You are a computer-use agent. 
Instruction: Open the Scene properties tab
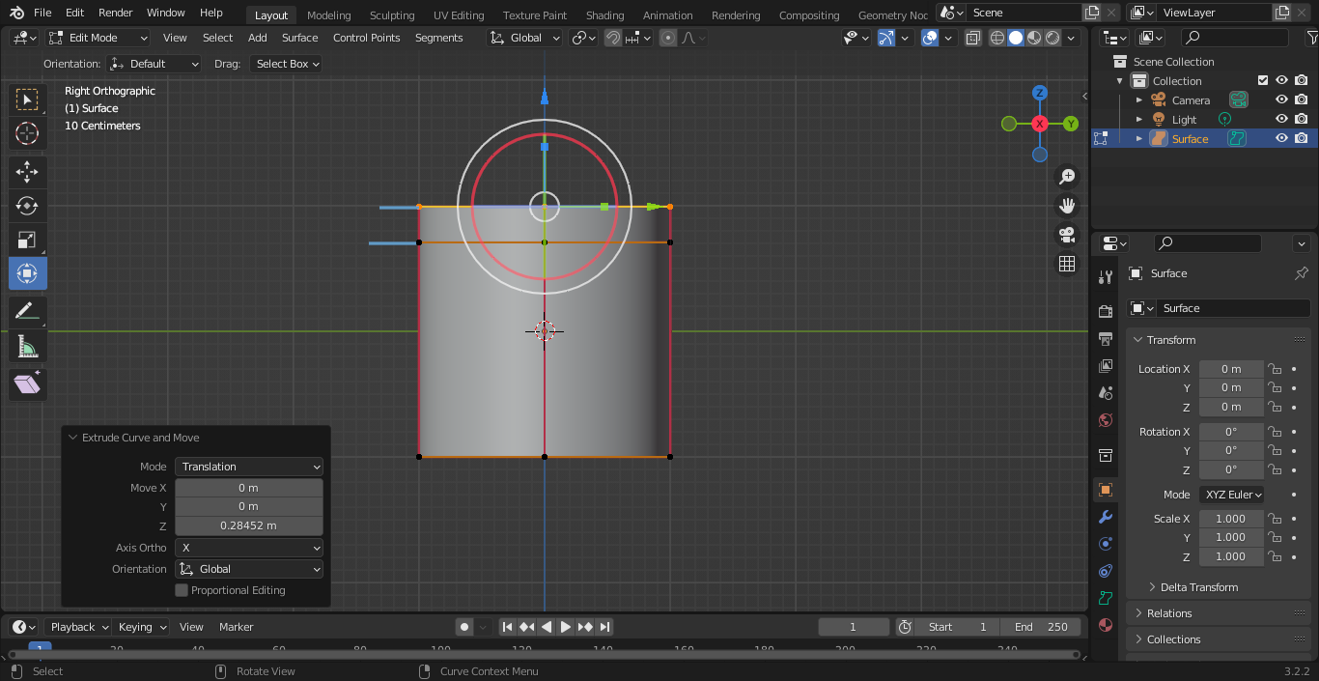tap(1106, 393)
